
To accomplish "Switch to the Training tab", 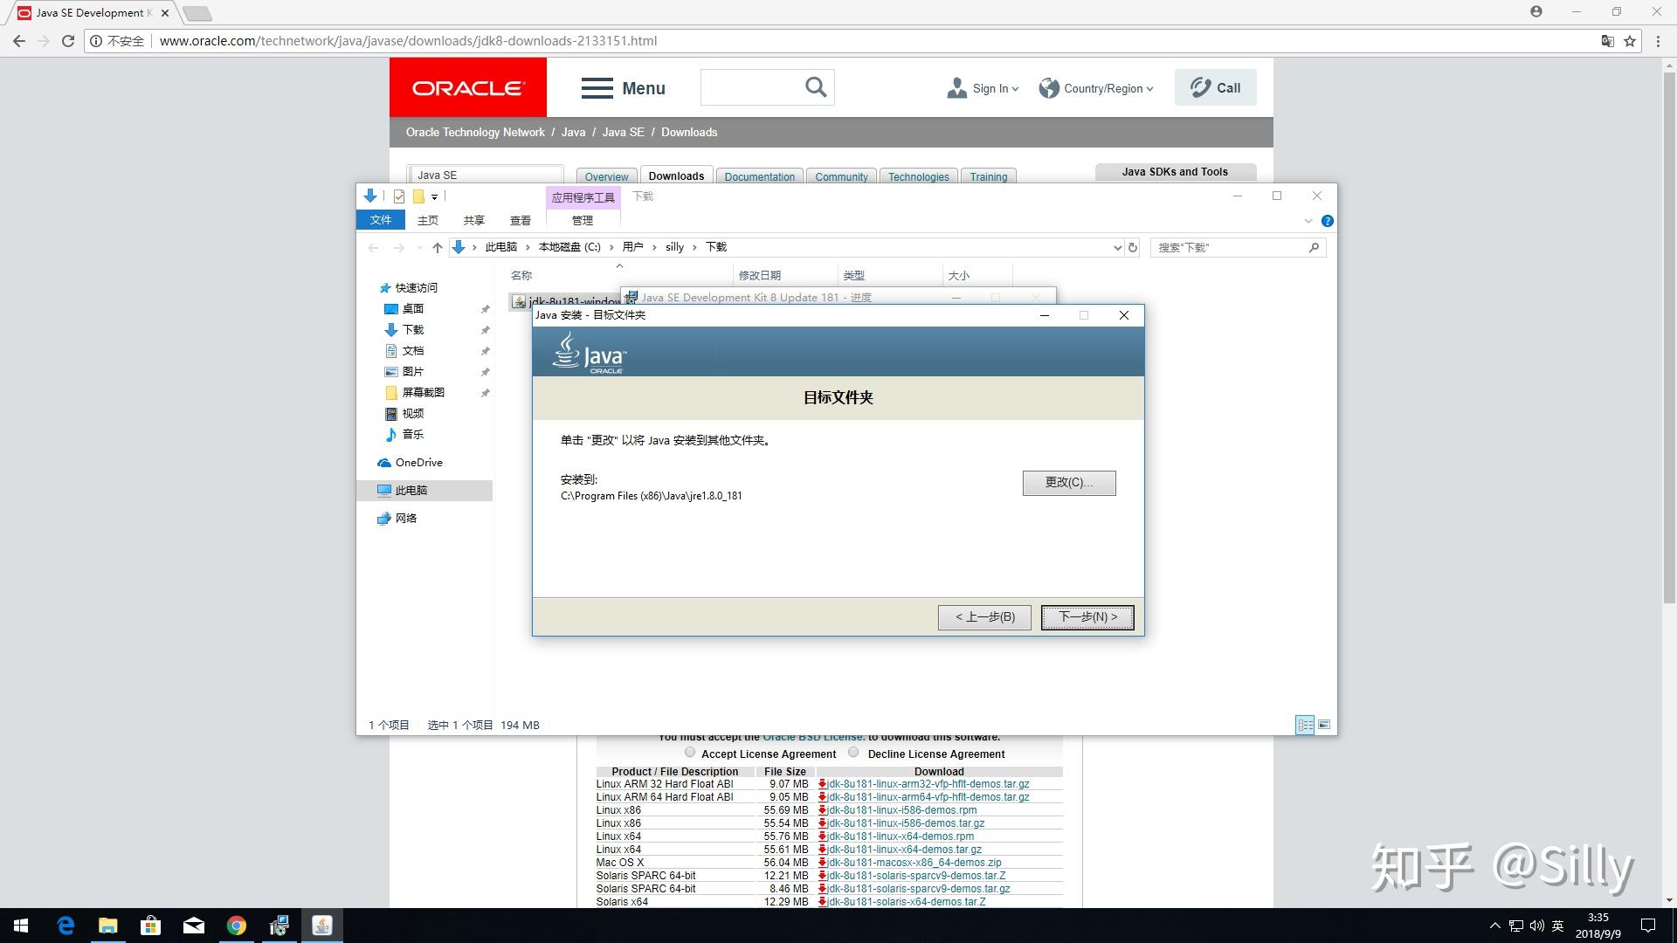I will coord(988,176).
